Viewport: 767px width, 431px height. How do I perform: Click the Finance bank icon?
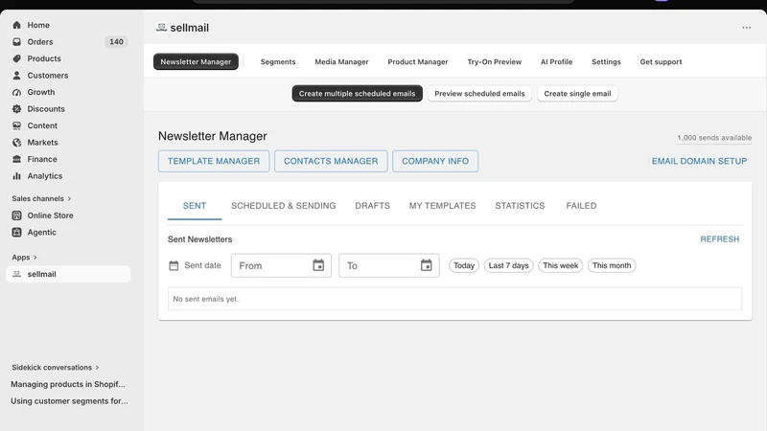(x=16, y=159)
